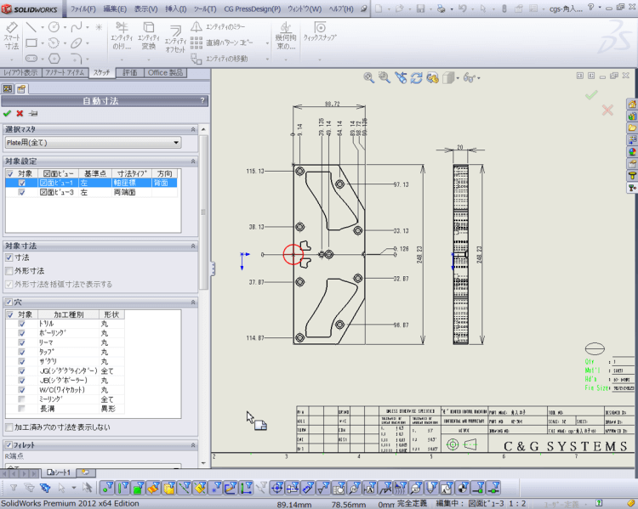Switch to the Office 製品 tab
Viewport: 638px width, 509px height.
(165, 73)
